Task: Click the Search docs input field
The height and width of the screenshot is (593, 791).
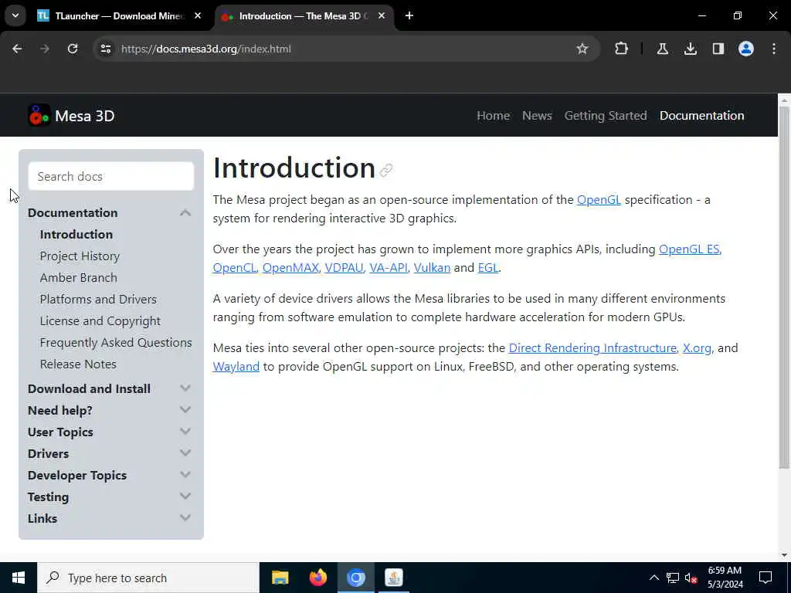Action: coord(111,177)
